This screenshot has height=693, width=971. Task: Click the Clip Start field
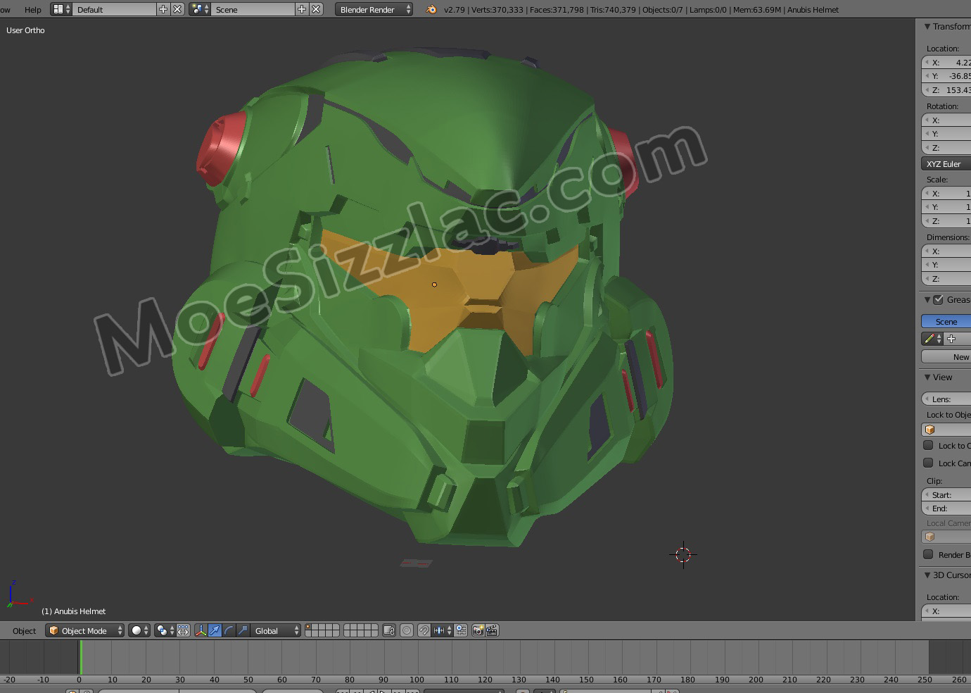click(946, 494)
